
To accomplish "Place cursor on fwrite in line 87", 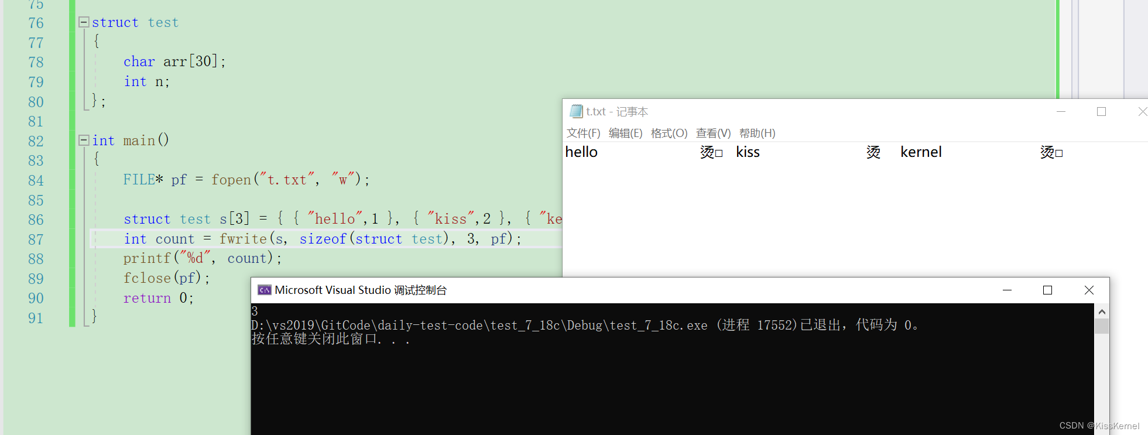I will coord(243,239).
